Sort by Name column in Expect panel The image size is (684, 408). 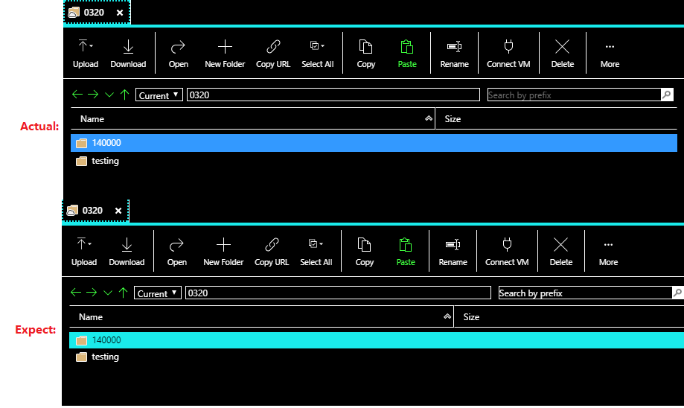click(262, 317)
